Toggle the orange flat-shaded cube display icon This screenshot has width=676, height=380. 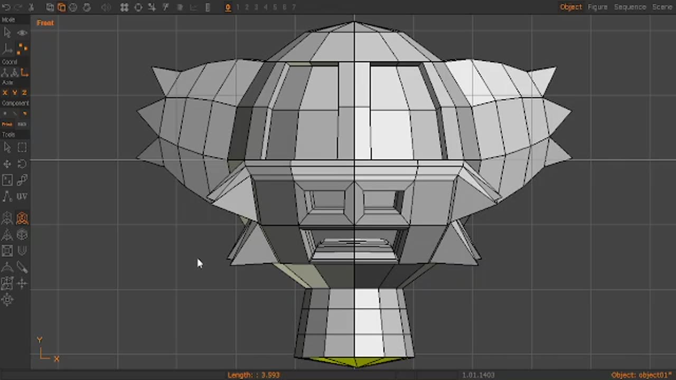pos(61,7)
